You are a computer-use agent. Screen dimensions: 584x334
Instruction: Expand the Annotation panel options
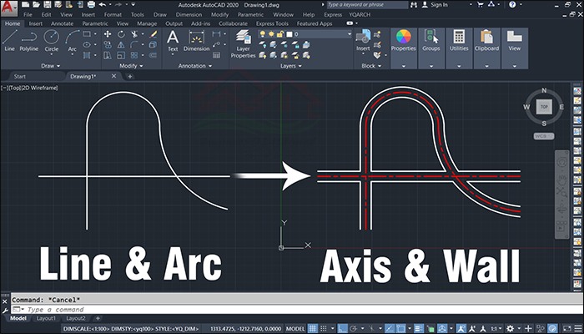pyautogui.click(x=194, y=66)
